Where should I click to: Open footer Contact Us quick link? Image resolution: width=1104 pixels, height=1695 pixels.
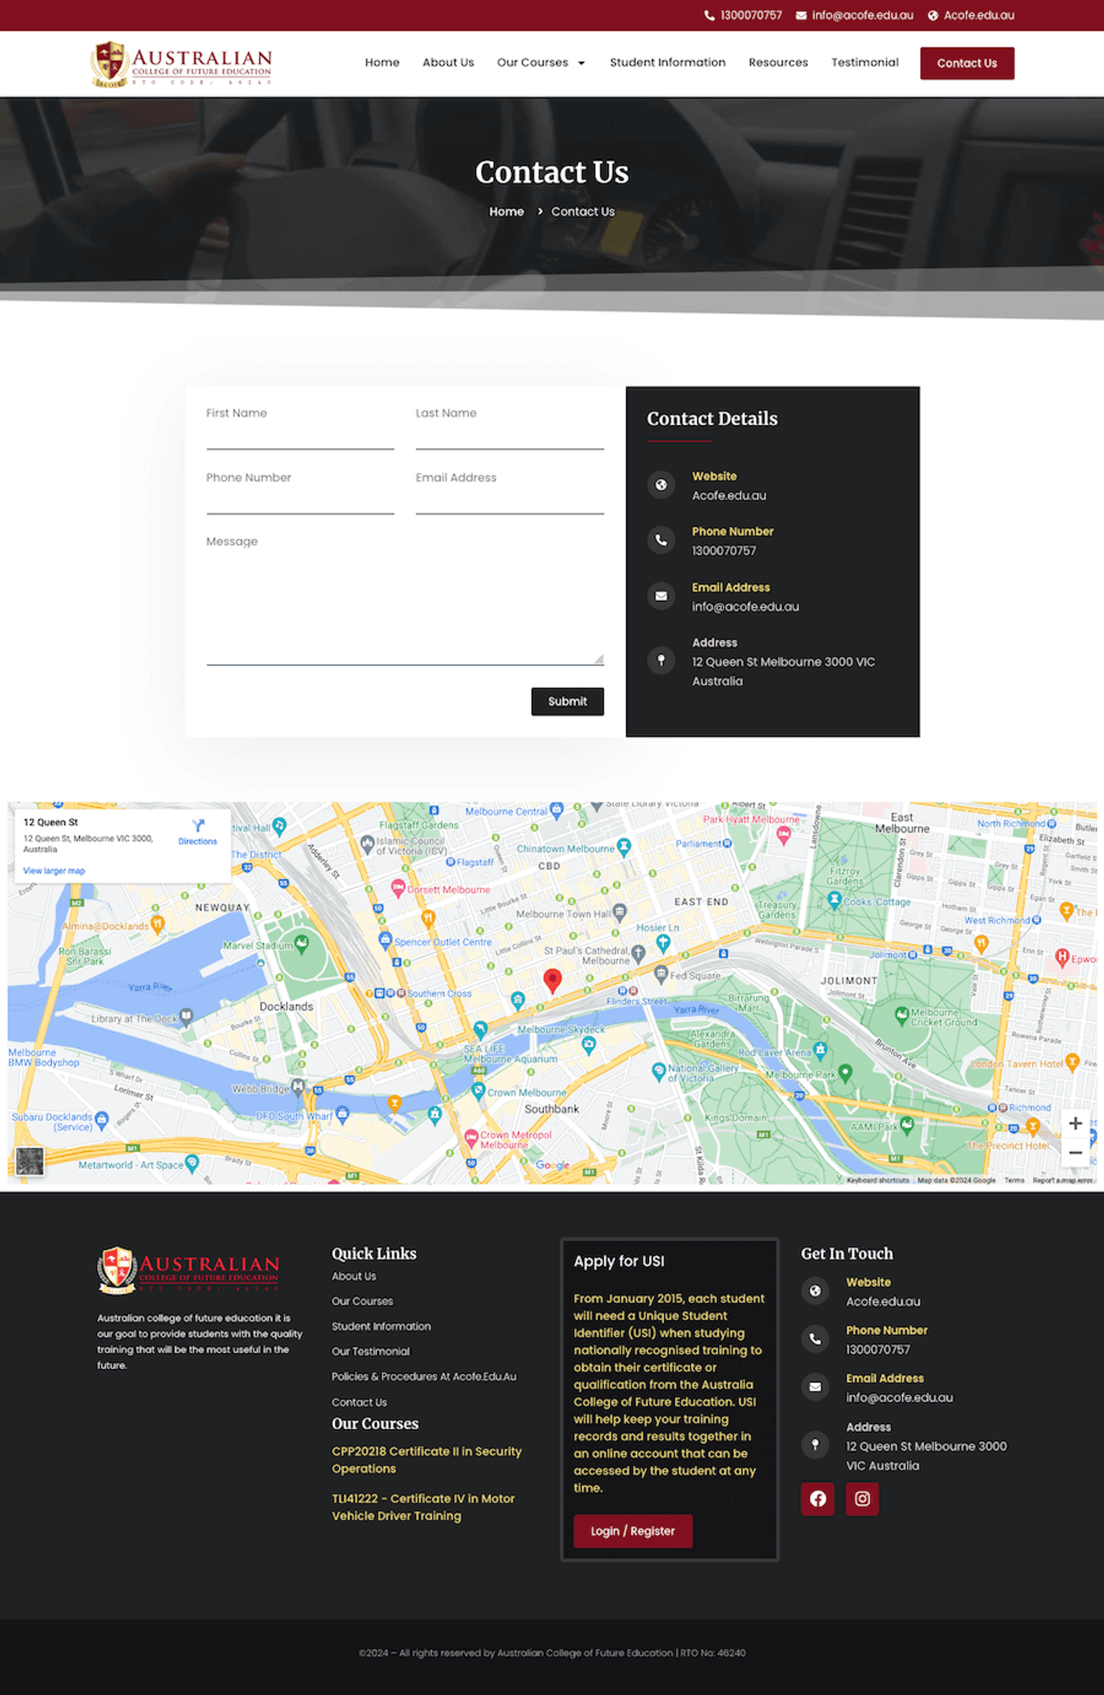[x=359, y=1402]
